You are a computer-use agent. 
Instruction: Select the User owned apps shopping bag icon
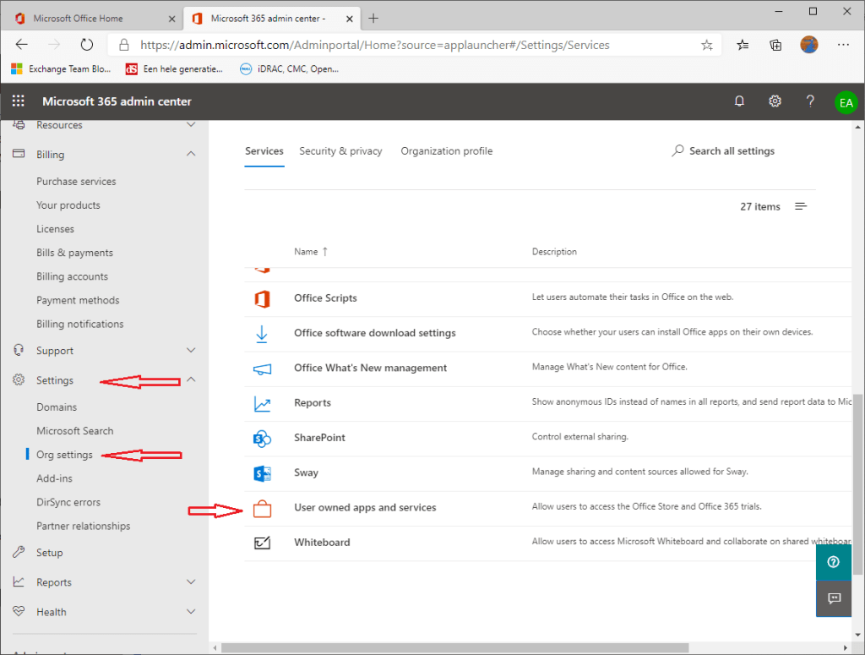[263, 508]
